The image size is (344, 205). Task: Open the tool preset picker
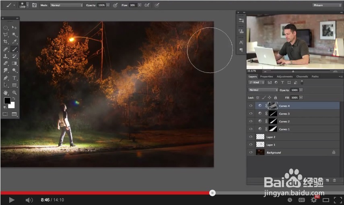(x=10, y=5)
